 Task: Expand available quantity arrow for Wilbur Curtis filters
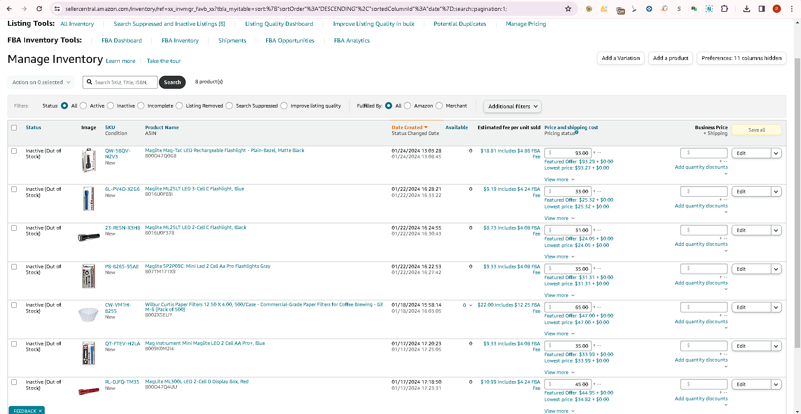coord(471,305)
